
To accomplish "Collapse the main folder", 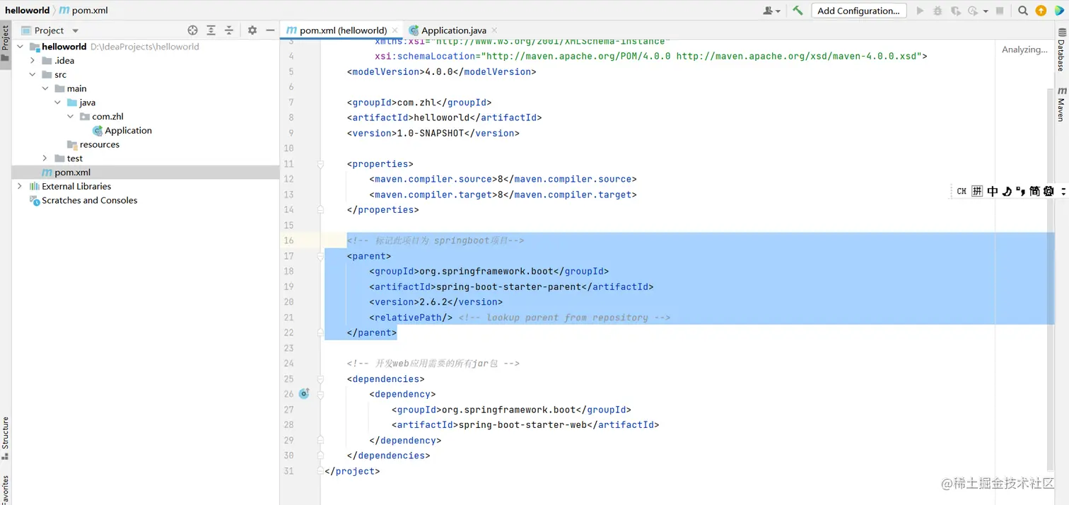I will click(x=45, y=88).
